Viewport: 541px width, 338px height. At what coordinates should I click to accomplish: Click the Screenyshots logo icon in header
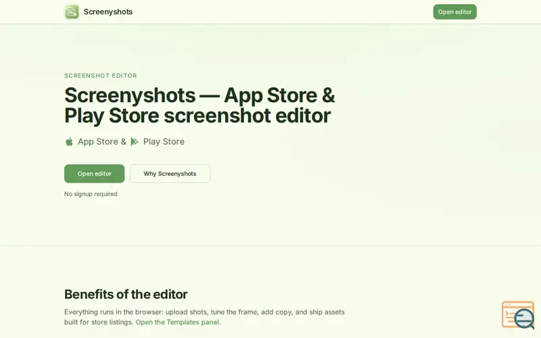72,11
